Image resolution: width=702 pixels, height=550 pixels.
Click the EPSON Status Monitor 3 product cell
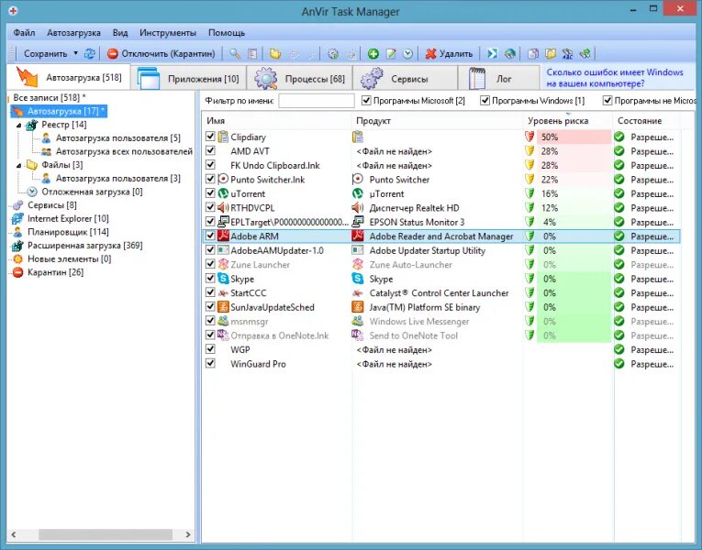click(x=438, y=222)
